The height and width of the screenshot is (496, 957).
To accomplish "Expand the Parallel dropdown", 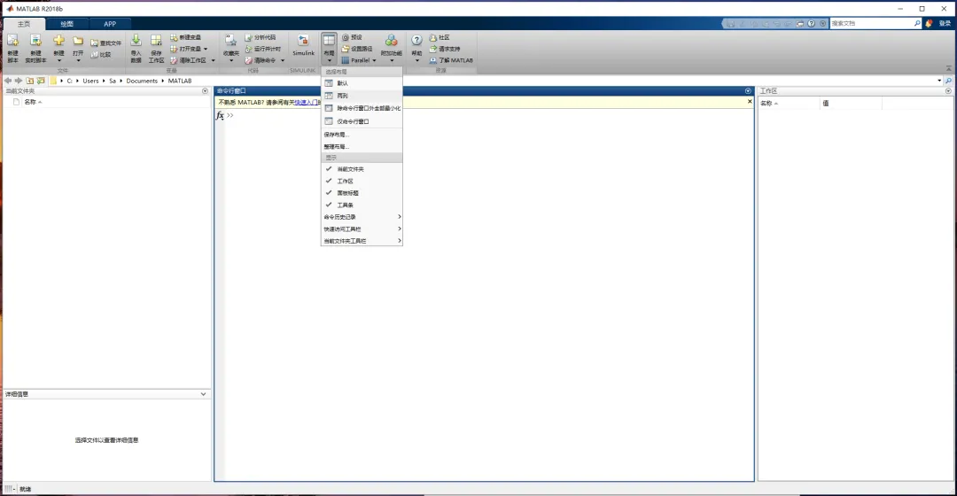I will 374,60.
